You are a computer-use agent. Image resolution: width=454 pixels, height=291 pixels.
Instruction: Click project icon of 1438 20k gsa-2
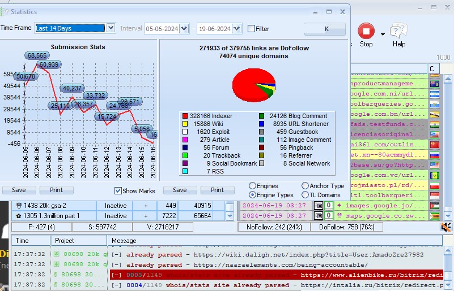[19, 206]
